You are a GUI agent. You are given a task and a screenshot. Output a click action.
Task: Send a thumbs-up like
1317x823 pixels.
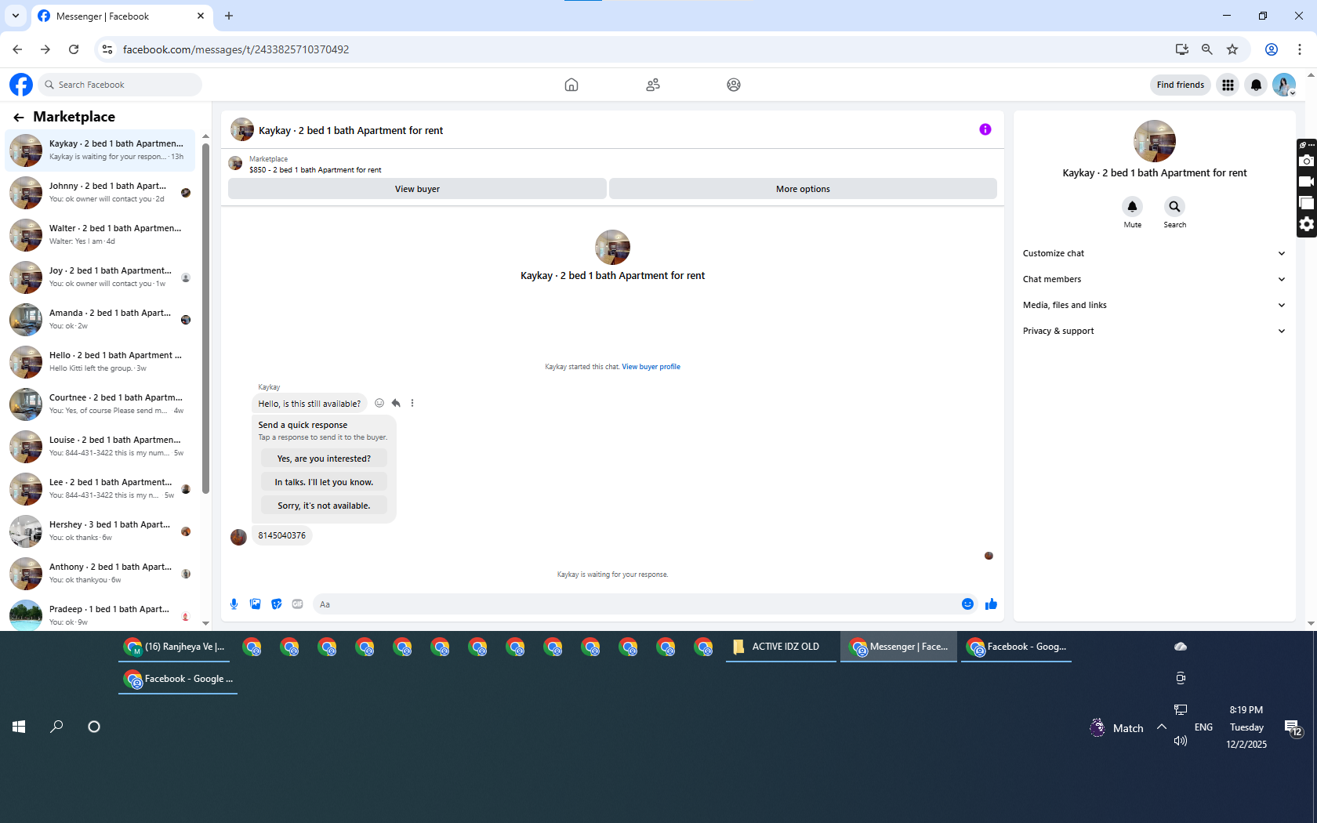pos(991,604)
